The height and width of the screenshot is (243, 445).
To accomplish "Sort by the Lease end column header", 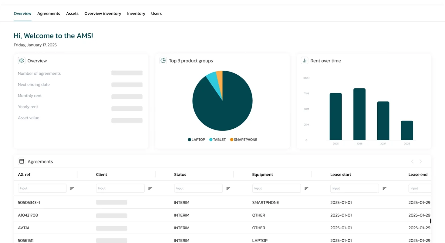I will tap(418, 174).
